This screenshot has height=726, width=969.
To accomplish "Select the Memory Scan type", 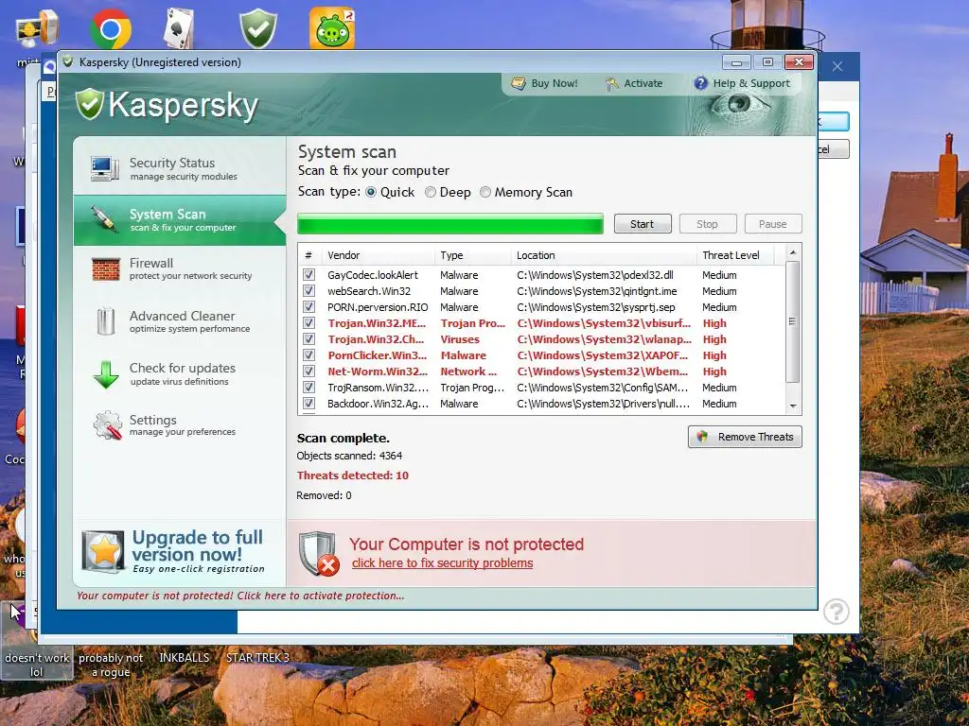I will [485, 192].
